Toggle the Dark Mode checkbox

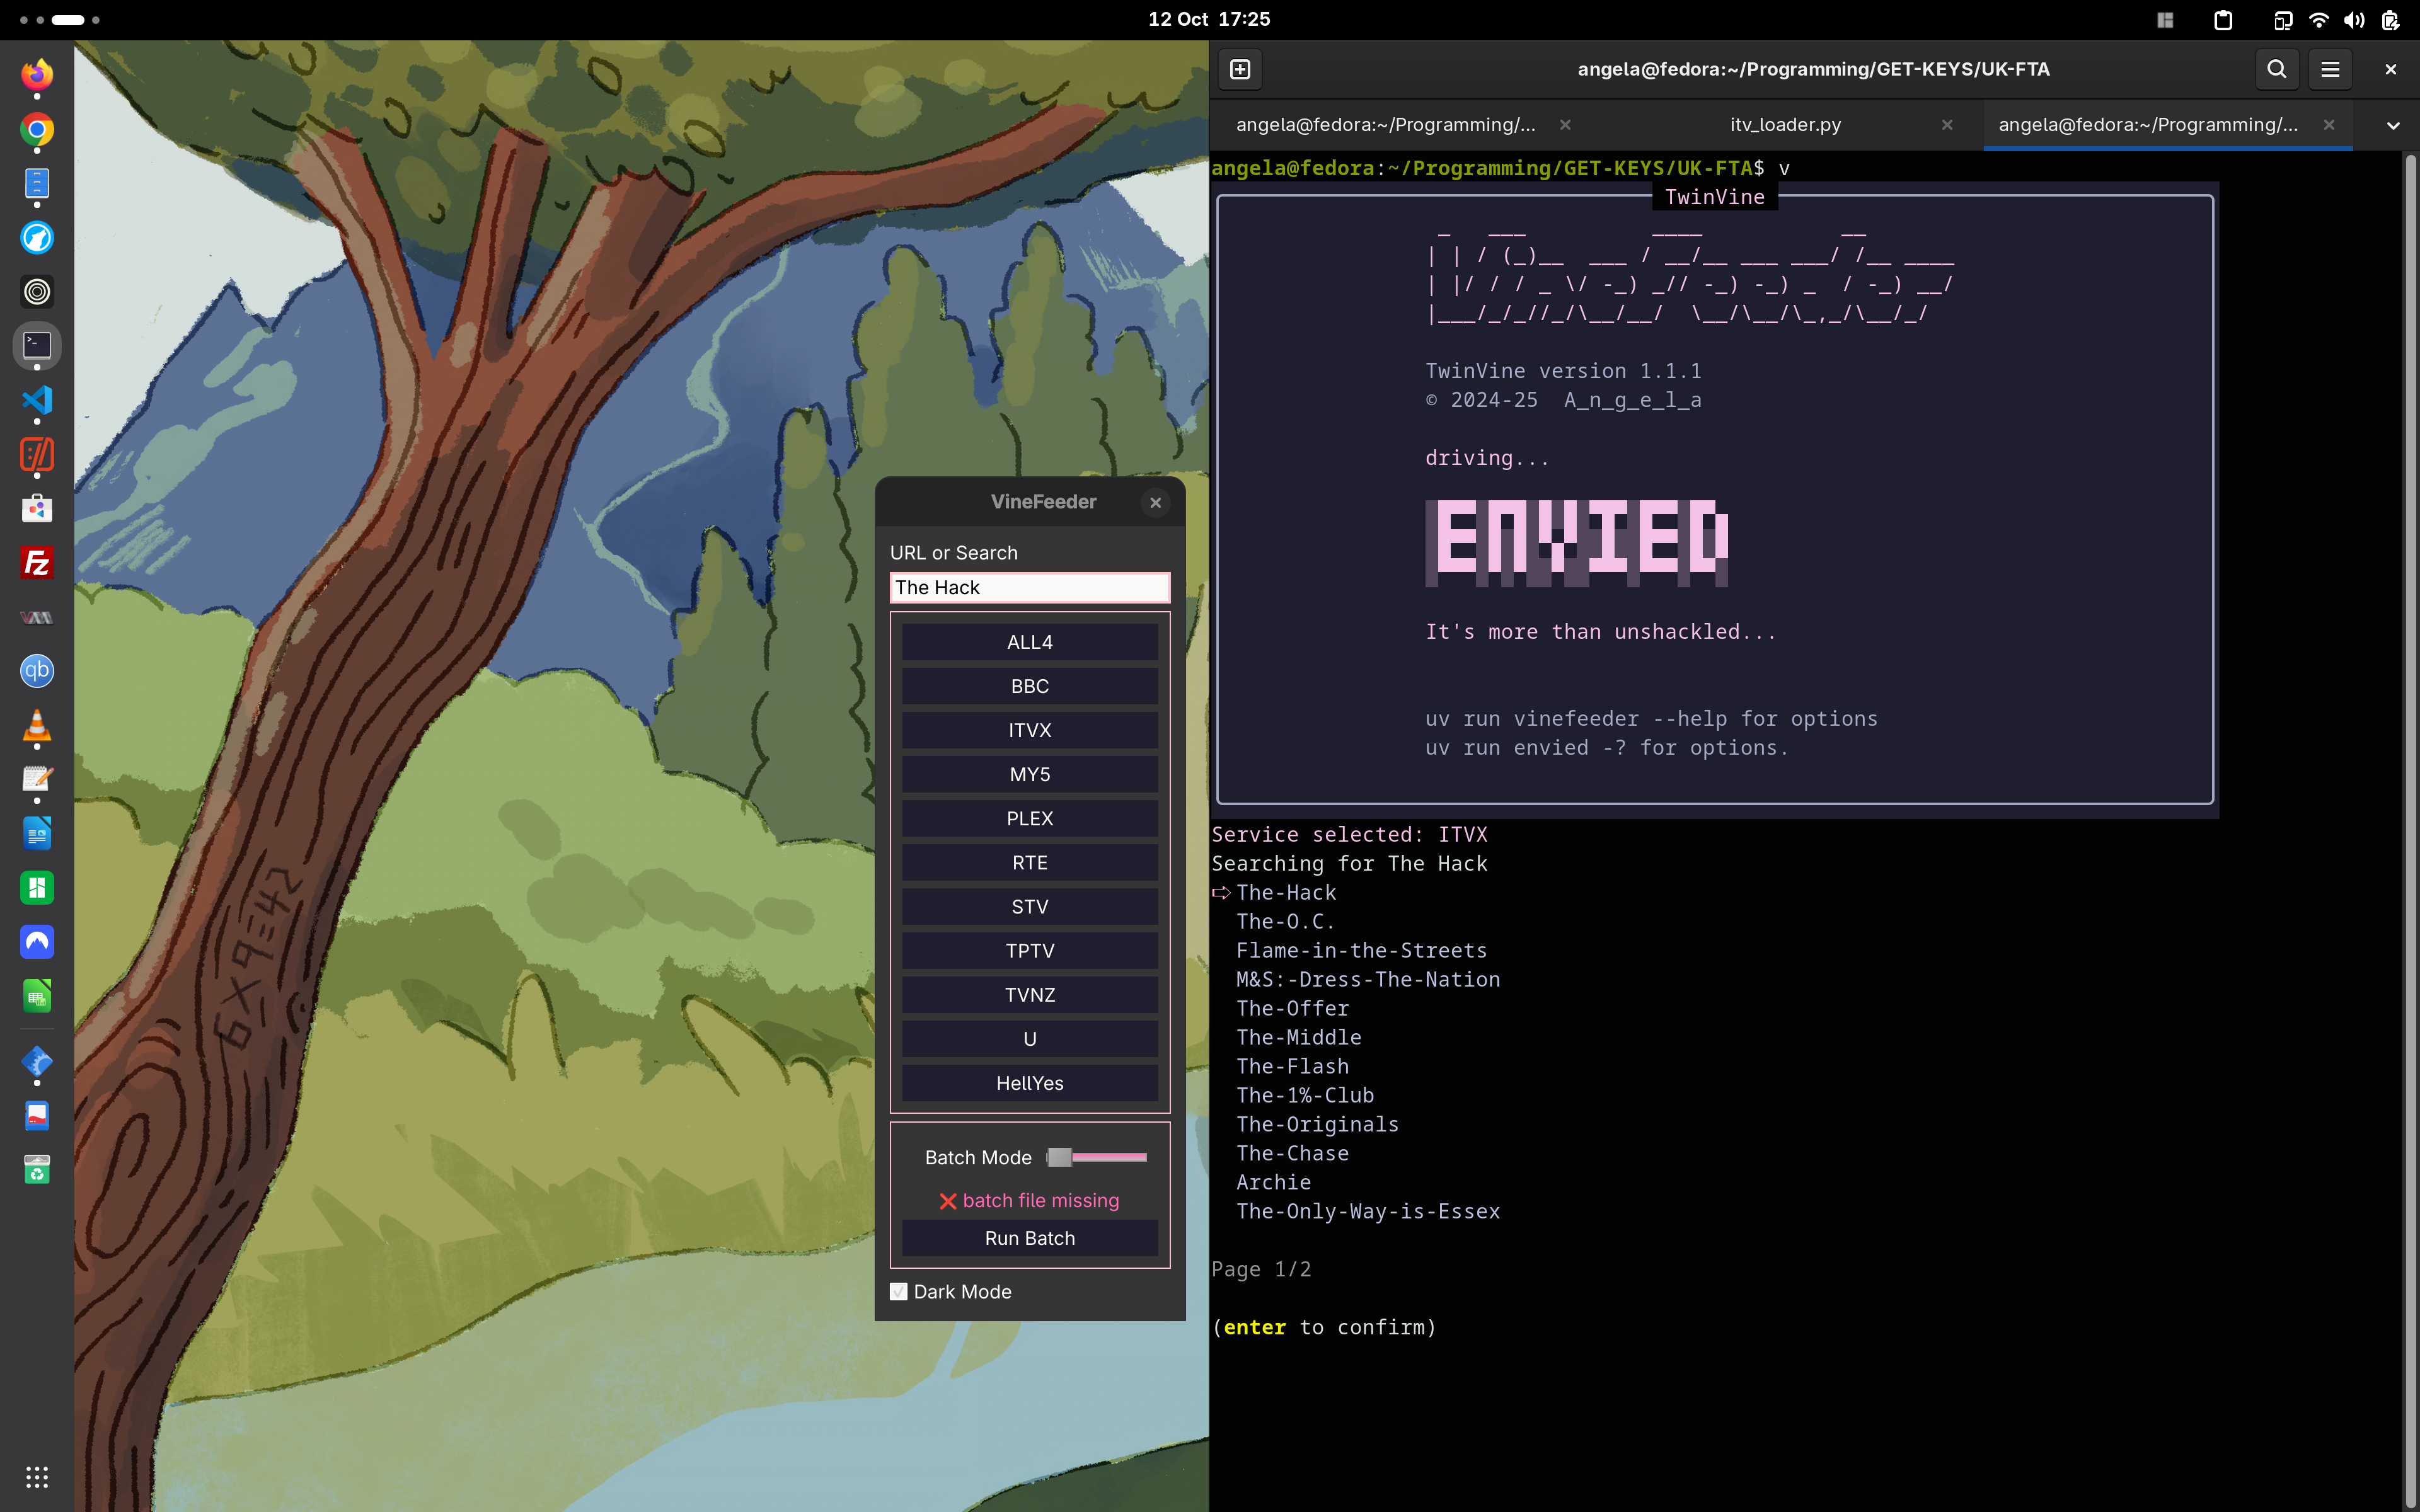(899, 1291)
